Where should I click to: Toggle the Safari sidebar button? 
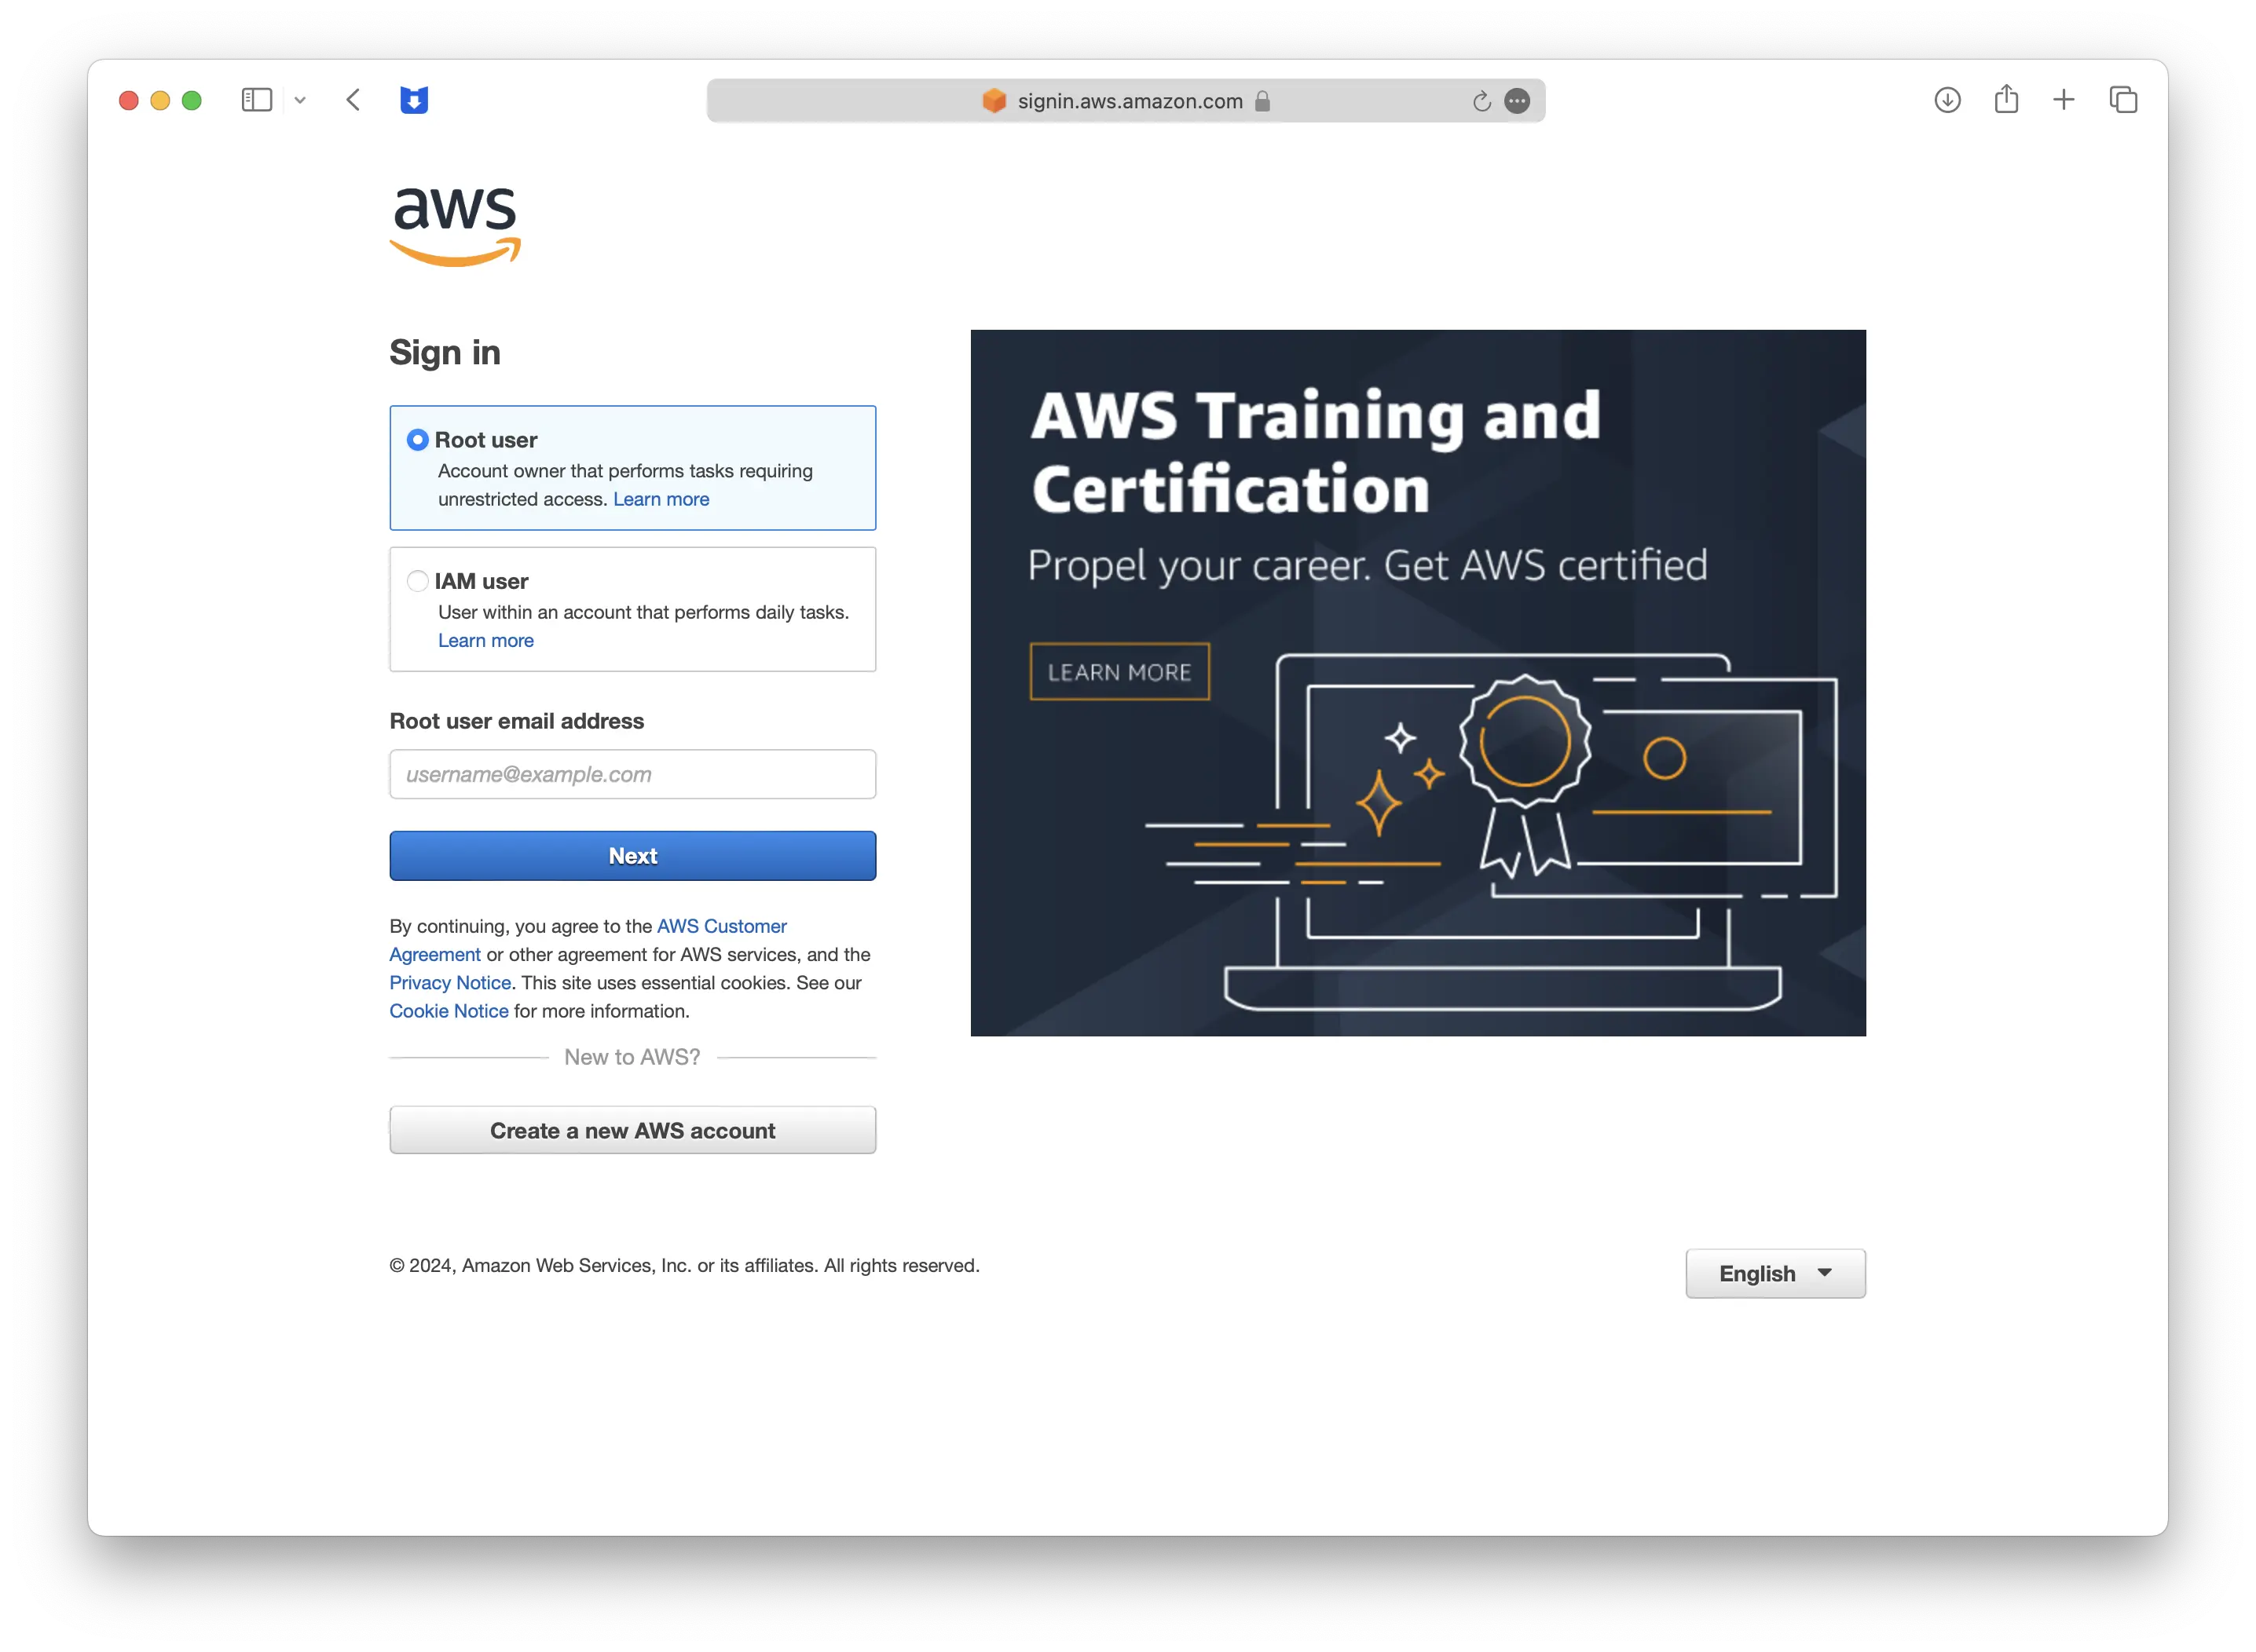256,100
